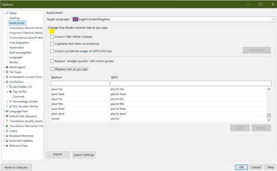Click the Translation Memories View icon
The width and height of the screenshot is (277, 171).
pyautogui.click(x=7, y=126)
